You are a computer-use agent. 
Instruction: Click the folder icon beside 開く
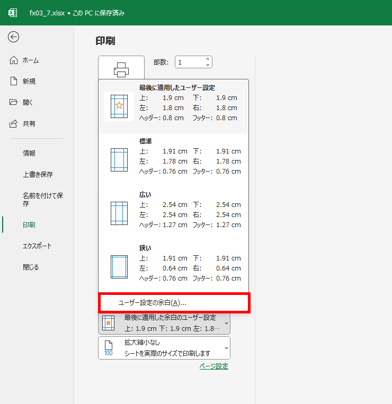point(14,102)
